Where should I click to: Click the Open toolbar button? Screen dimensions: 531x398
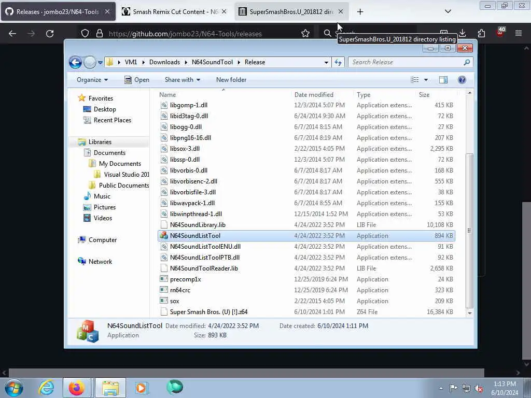(x=137, y=80)
